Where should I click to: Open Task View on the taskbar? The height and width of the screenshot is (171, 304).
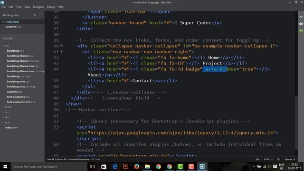pos(93,167)
